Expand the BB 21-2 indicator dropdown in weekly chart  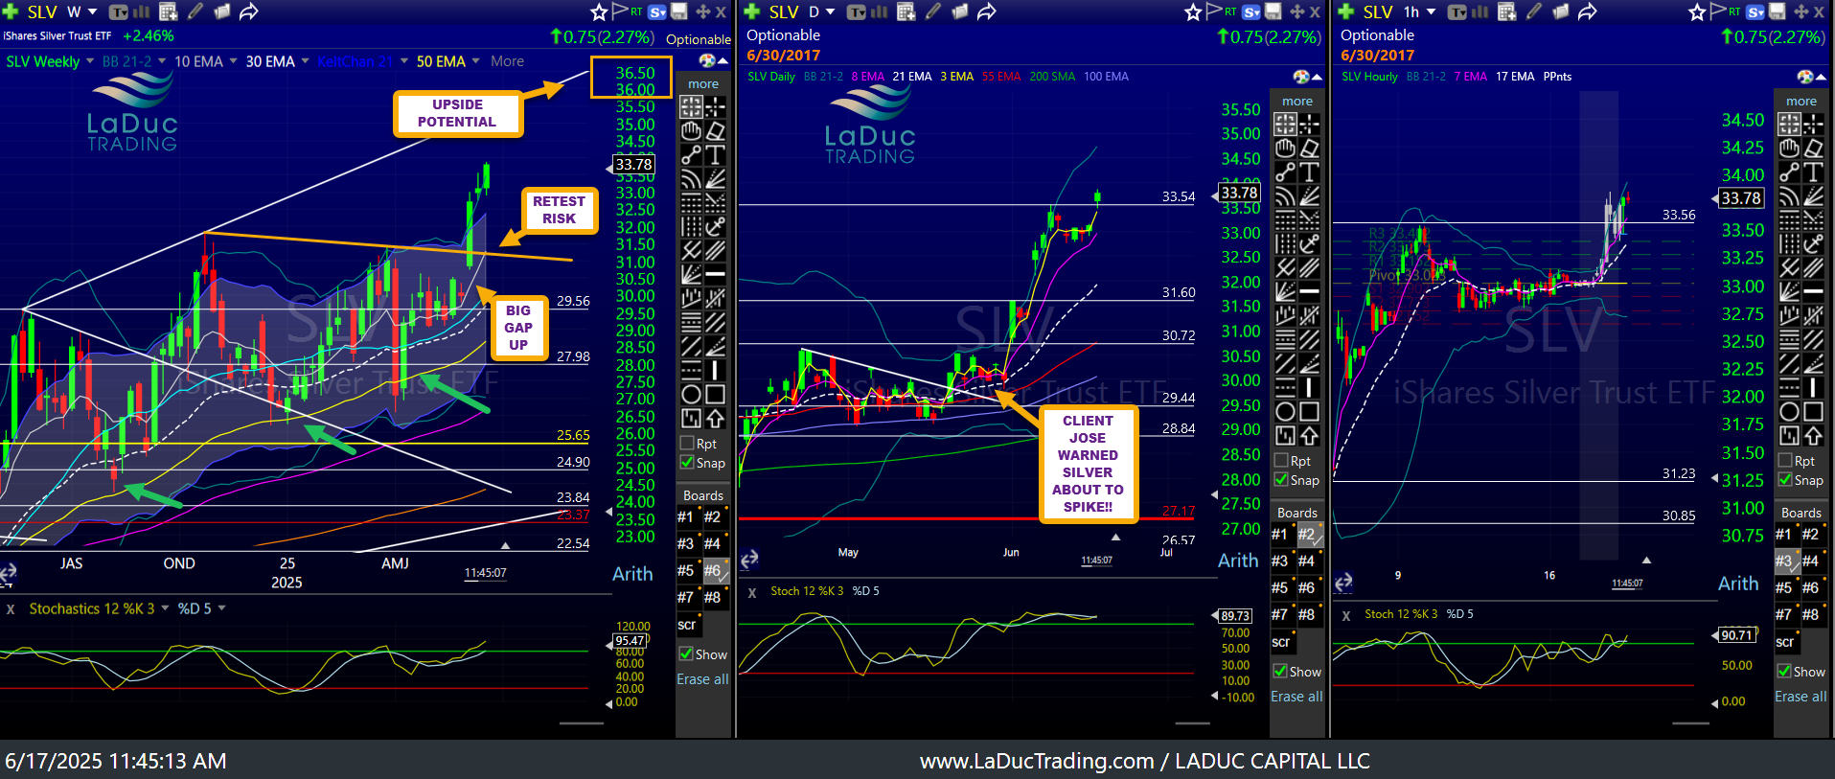[162, 61]
